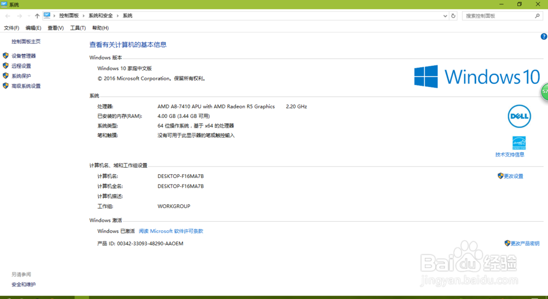Refresh the page with refresh icon
The height and width of the screenshot is (299, 548).
pyautogui.click(x=453, y=16)
